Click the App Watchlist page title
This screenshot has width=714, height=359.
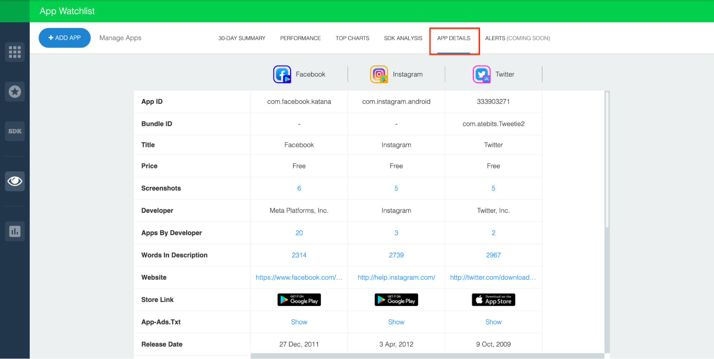67,11
